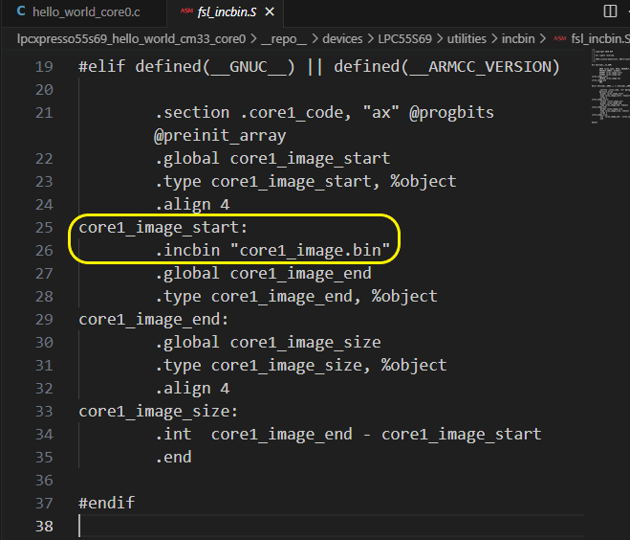Screen dimensions: 630x540
Task: Click '.section .core1_code' on line 21
Action: [x=253, y=113]
